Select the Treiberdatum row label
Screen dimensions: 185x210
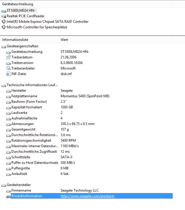(22, 57)
